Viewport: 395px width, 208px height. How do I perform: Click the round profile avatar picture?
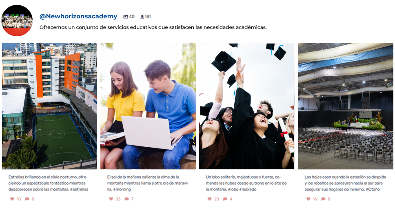click(17, 20)
